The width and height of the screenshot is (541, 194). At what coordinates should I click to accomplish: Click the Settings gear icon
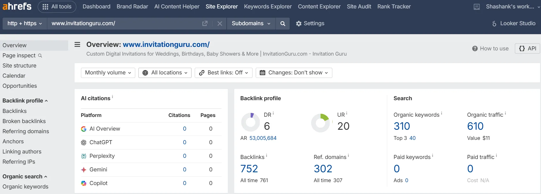click(299, 23)
